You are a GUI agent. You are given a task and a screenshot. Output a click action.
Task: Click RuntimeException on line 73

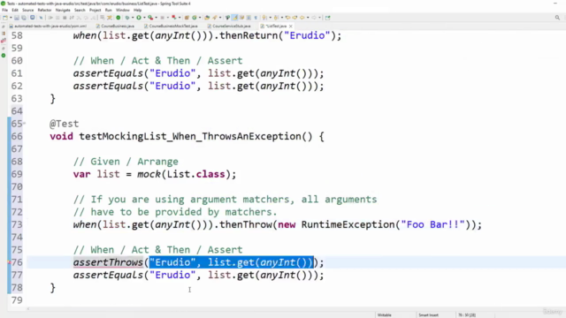coord(348,224)
